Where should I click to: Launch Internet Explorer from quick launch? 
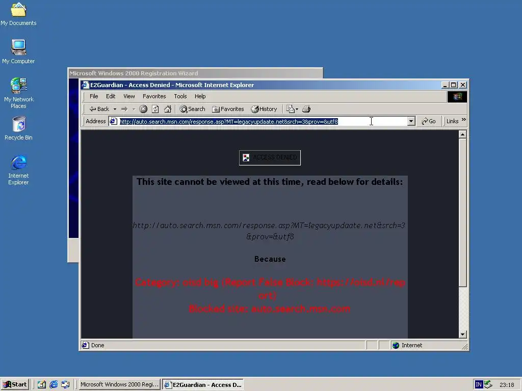pyautogui.click(x=54, y=384)
